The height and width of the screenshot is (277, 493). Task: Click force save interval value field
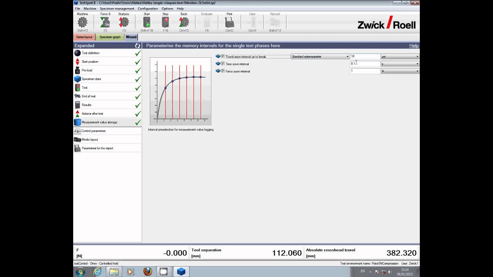point(365,71)
